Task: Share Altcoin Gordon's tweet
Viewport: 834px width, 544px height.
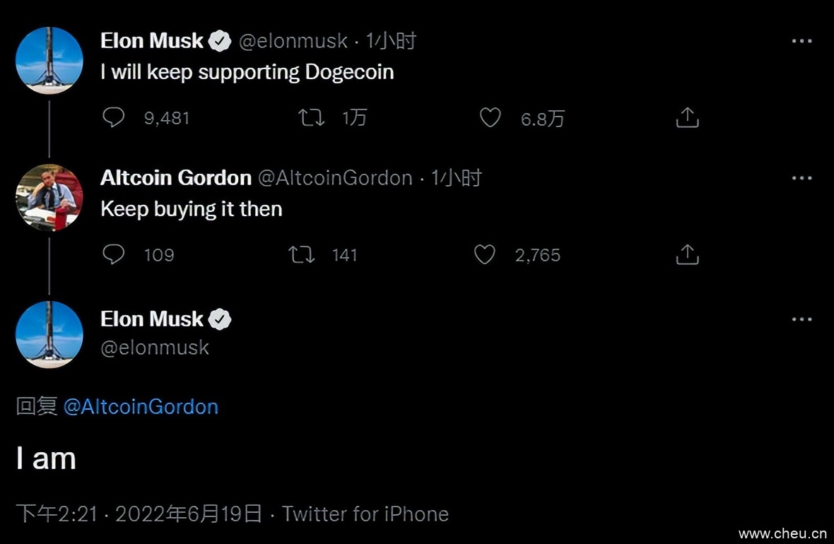Action: pyautogui.click(x=687, y=255)
